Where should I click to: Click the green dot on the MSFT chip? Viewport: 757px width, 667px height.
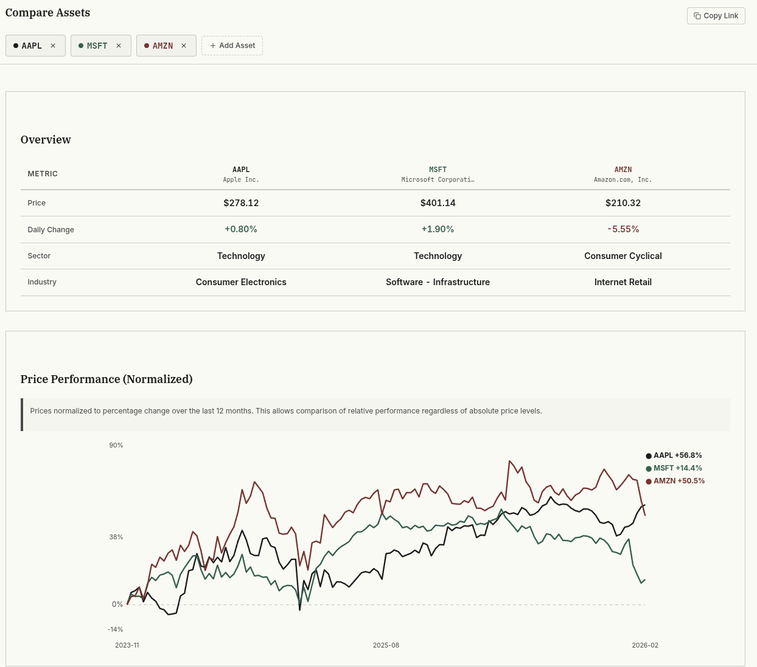(81, 45)
